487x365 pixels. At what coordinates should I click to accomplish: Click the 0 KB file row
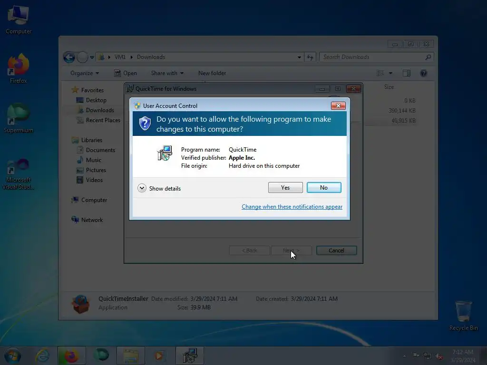click(409, 101)
